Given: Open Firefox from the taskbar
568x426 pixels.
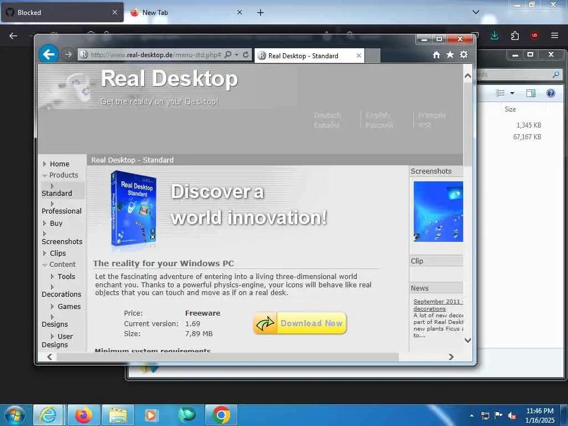Looking at the screenshot, I should coord(83,415).
